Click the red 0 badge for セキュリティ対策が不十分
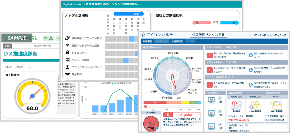The image size is (290, 133). pos(209,70)
